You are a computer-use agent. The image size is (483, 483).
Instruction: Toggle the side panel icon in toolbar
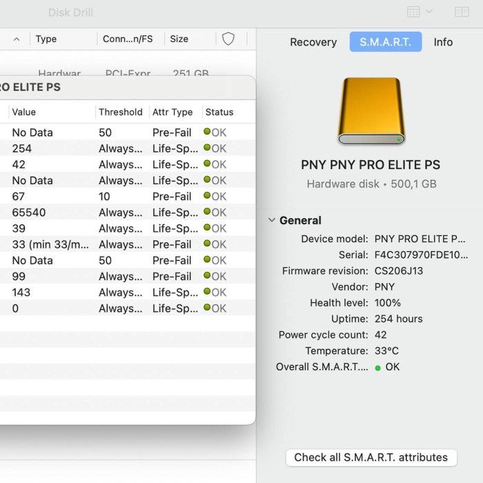coord(462,12)
